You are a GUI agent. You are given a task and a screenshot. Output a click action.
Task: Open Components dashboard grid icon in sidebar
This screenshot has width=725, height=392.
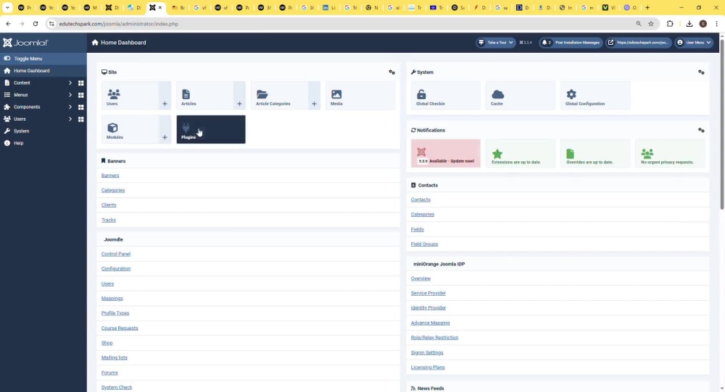(x=81, y=107)
